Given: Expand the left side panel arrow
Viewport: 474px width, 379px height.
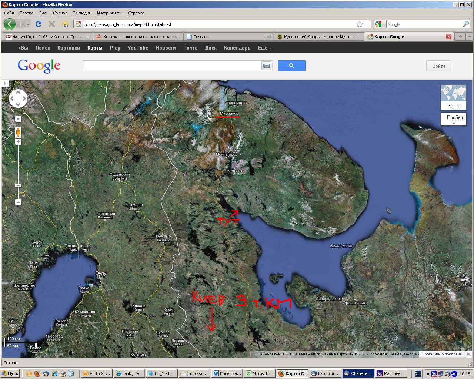Looking at the screenshot, I should (x=5, y=83).
